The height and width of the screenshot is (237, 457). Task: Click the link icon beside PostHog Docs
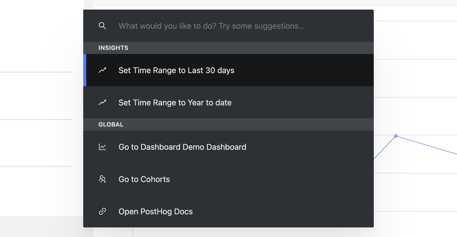click(102, 212)
